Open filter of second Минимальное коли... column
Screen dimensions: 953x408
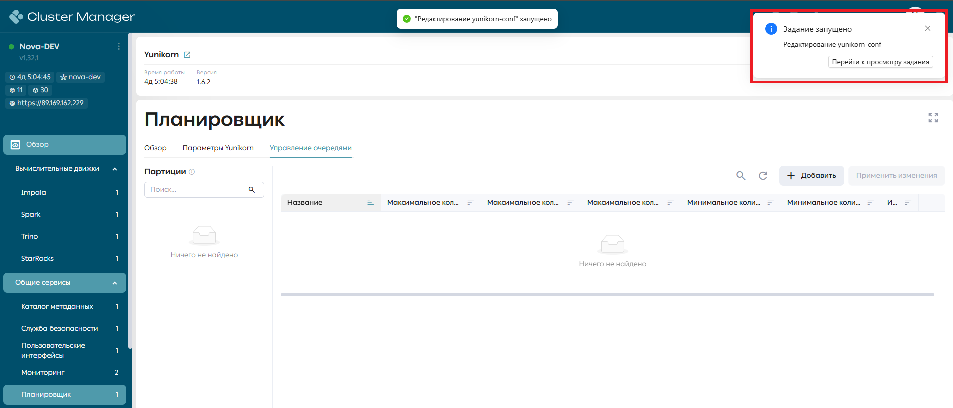[870, 203]
